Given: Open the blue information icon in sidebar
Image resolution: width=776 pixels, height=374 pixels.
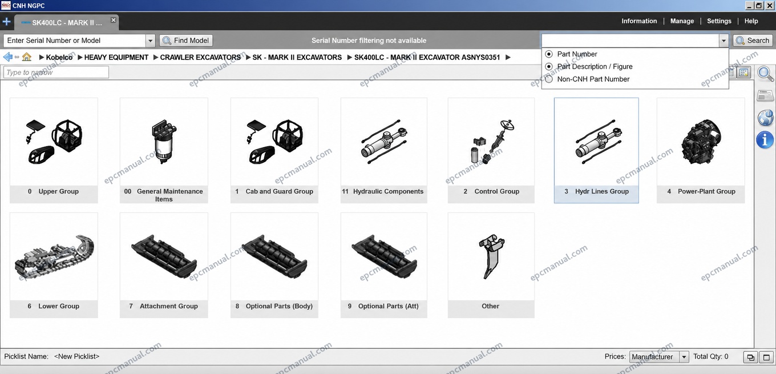Looking at the screenshot, I should pyautogui.click(x=765, y=139).
